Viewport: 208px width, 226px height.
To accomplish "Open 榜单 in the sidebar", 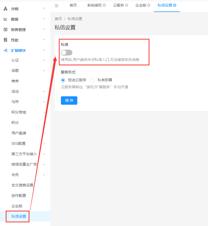I will (15, 81).
